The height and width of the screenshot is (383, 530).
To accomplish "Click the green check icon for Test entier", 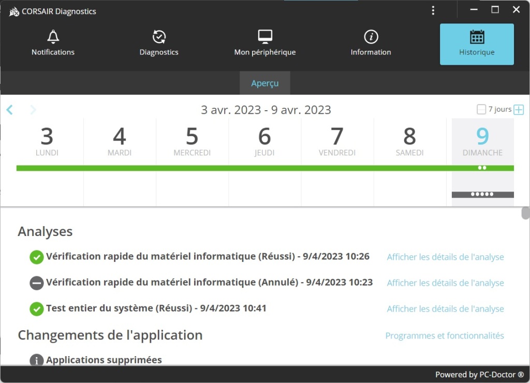I will click(36, 309).
